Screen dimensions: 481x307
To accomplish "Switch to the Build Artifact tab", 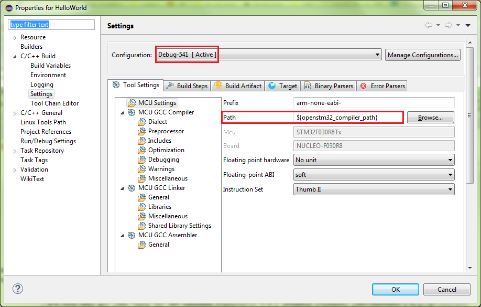I will [x=238, y=86].
